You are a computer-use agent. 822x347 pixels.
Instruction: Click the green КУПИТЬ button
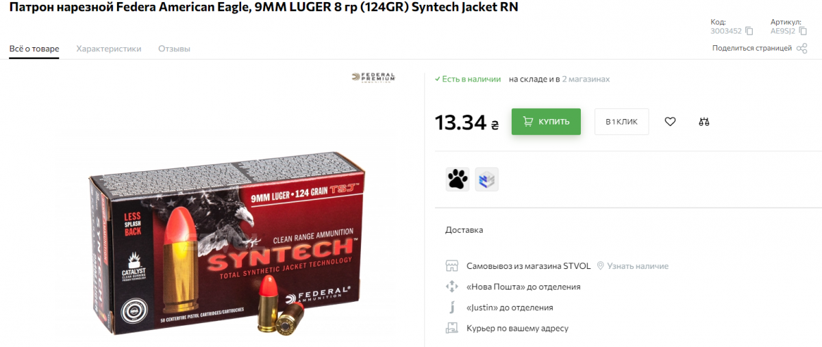(546, 122)
